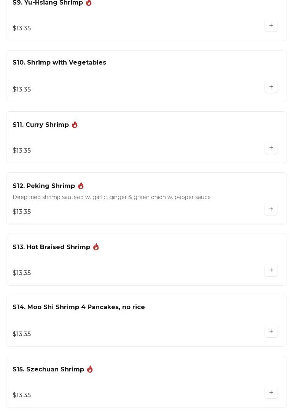Select S14. Moo Shi Shrimp title
293x417 pixels.
[x=79, y=307]
